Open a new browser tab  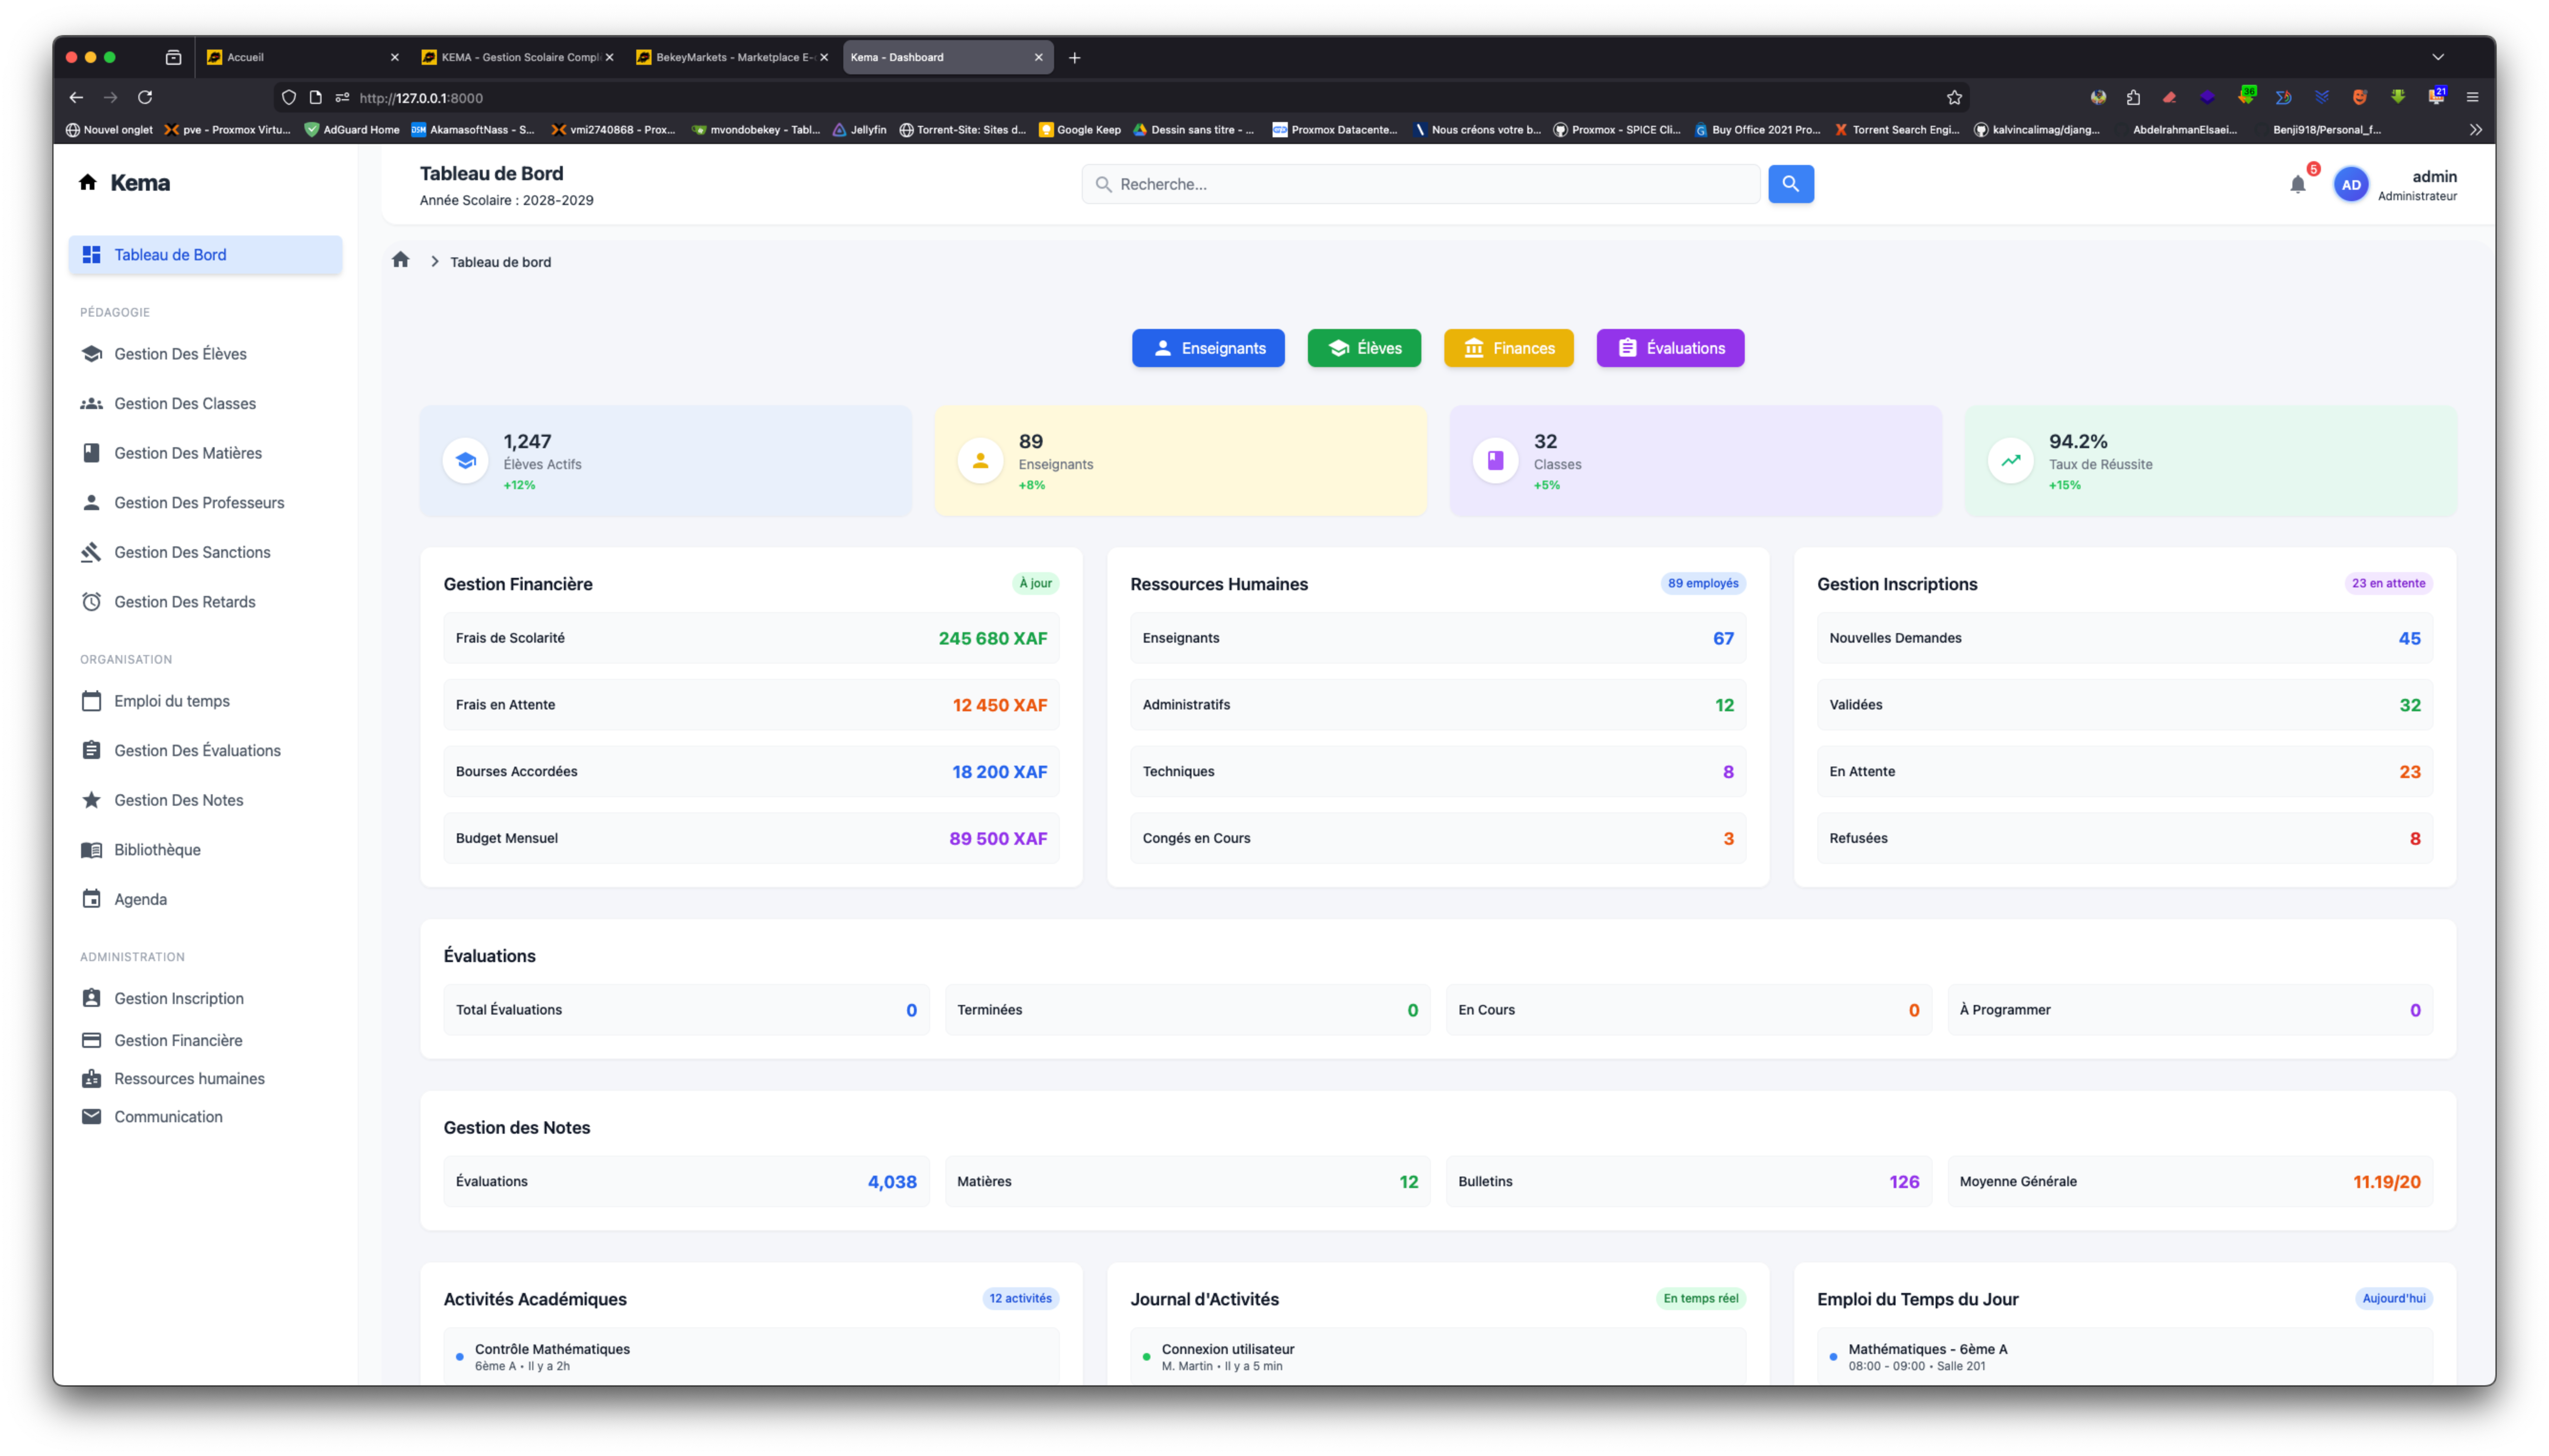[x=1075, y=58]
